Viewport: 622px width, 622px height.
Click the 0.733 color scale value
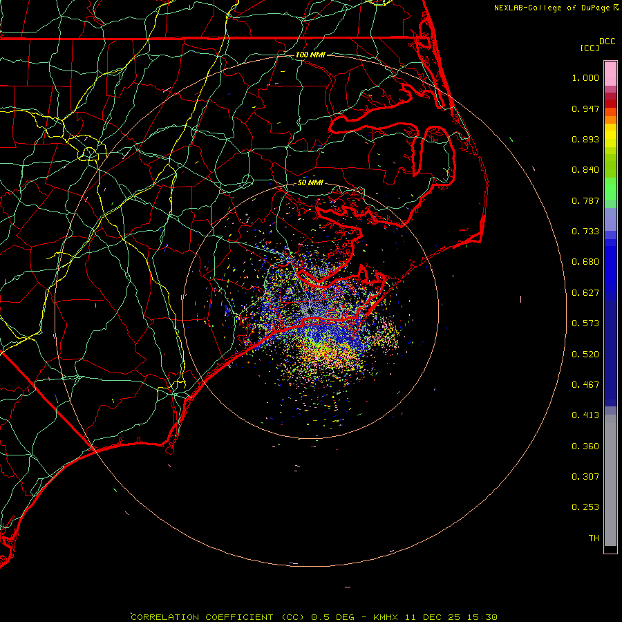coord(585,232)
